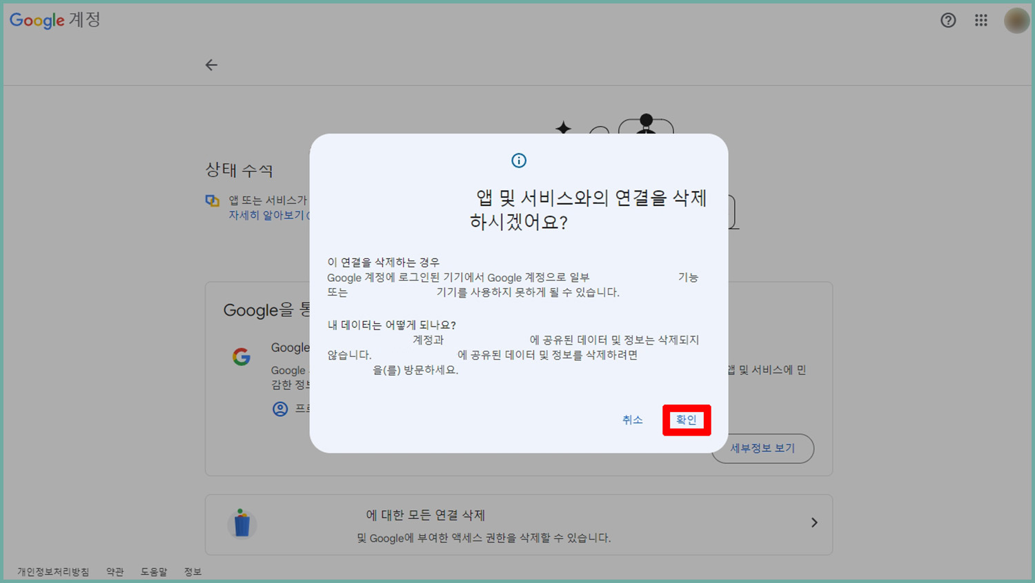Click the 모든 연결 삭제 row text
The height and width of the screenshot is (583, 1035).
(x=426, y=515)
